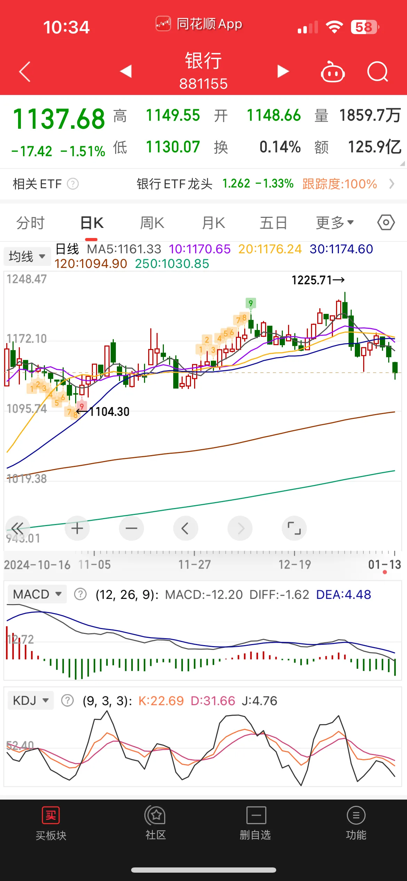Tap the high value 1149.55
407x881 pixels.
pyautogui.click(x=173, y=116)
